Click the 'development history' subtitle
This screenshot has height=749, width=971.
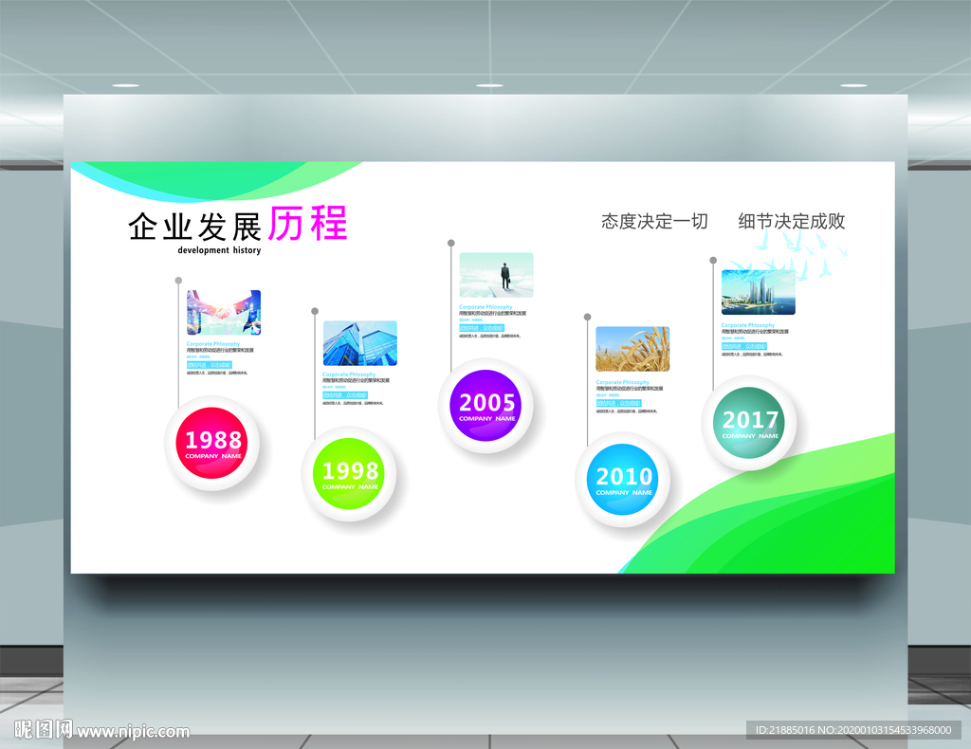coord(219,250)
